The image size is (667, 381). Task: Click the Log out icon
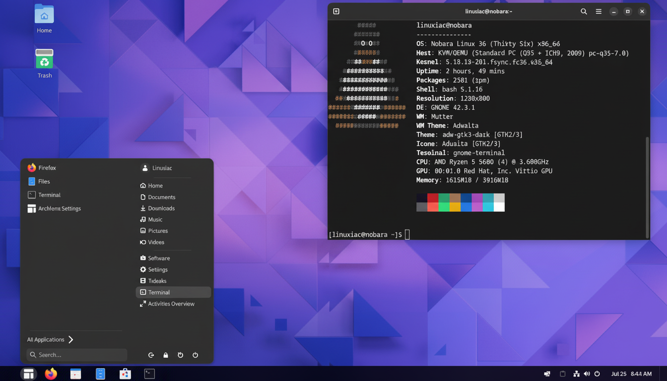coord(151,355)
